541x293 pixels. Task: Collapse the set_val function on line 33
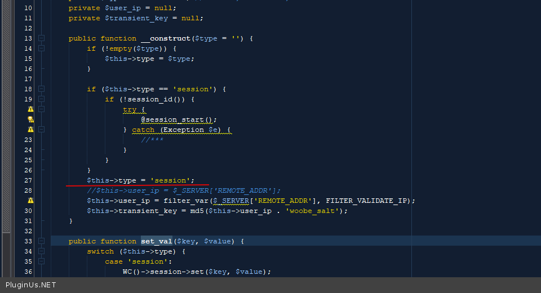point(41,241)
